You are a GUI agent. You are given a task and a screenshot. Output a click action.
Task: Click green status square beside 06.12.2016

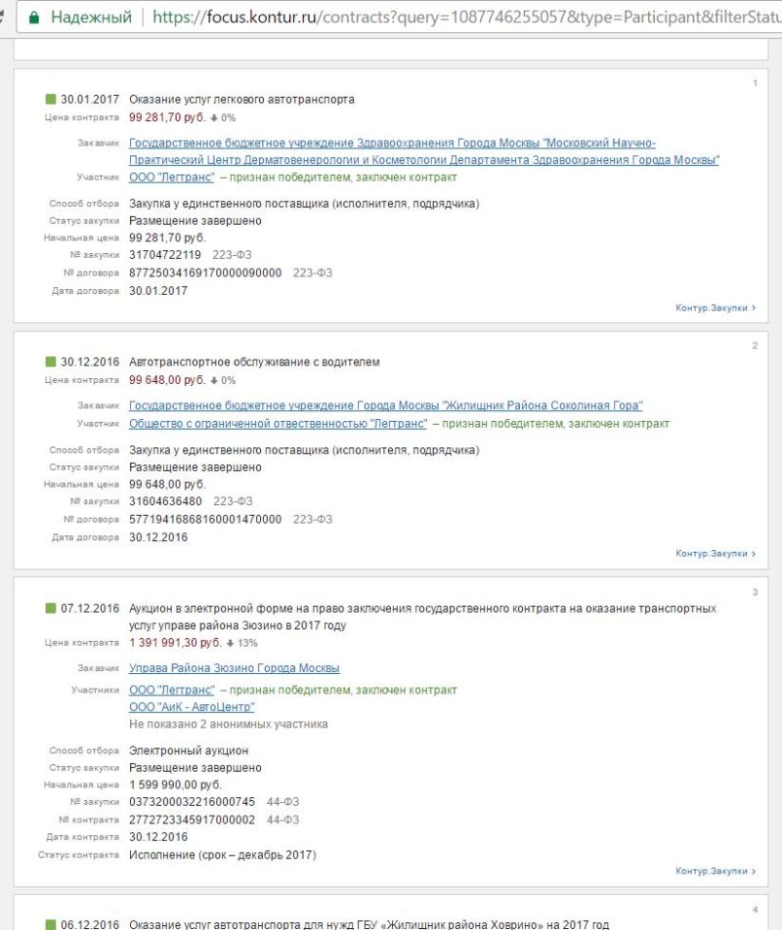(x=51, y=924)
